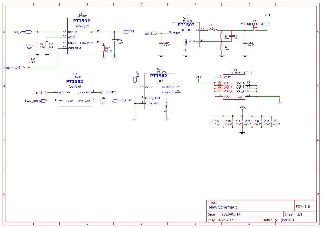Screen dimensions: 322x228
Task: Select the CHG_STAT net port flag
Action: coord(22,68)
